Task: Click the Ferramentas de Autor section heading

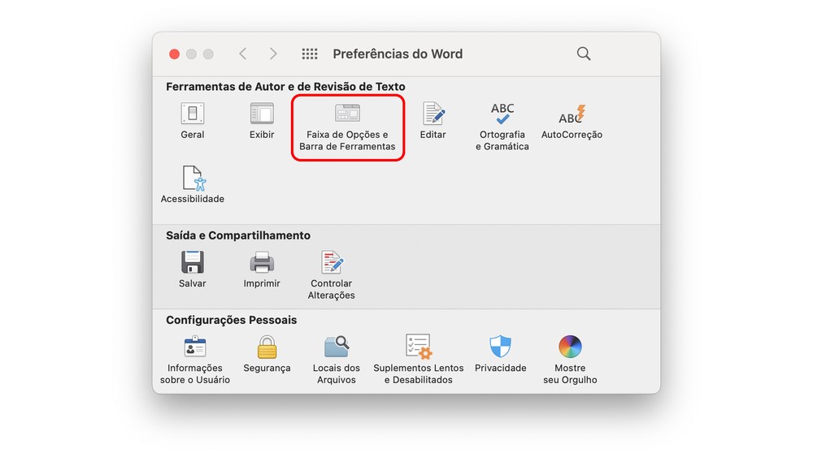Action: point(285,86)
